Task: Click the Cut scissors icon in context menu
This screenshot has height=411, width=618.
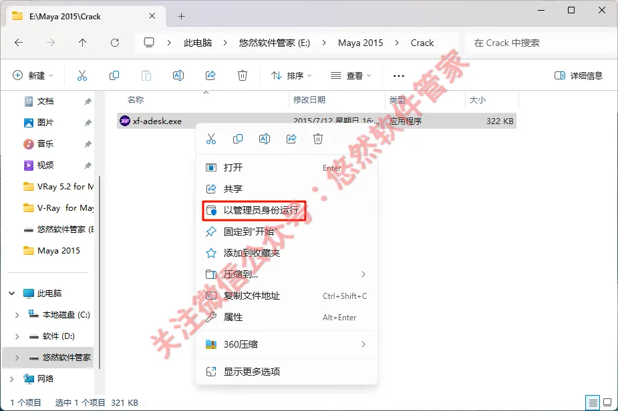Action: 211,139
